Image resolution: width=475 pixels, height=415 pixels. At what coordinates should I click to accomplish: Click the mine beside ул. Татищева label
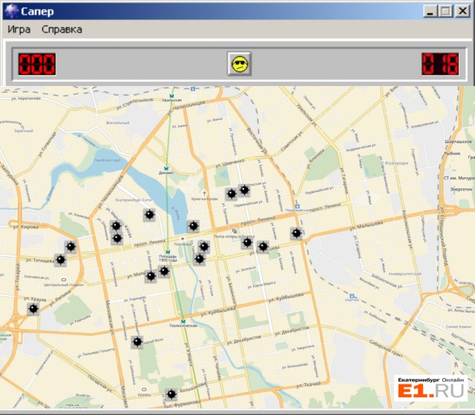point(61,259)
